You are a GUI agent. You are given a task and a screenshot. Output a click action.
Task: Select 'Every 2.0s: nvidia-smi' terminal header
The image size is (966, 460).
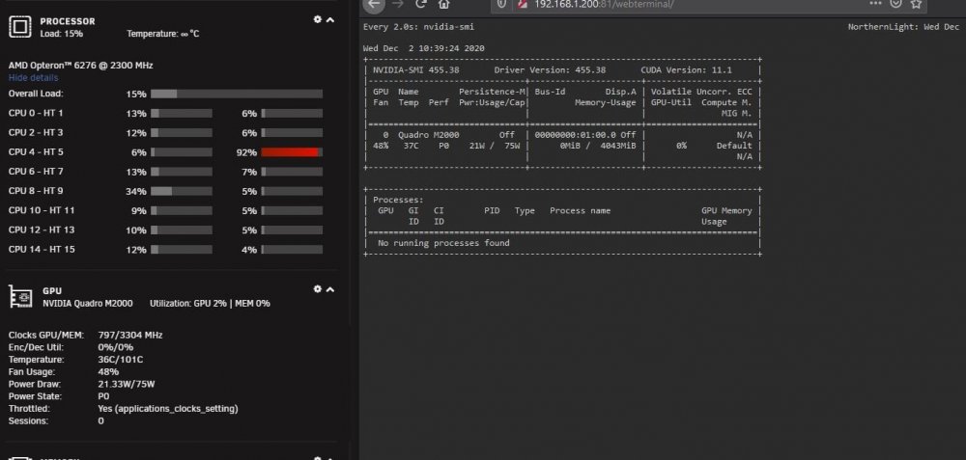419,27
